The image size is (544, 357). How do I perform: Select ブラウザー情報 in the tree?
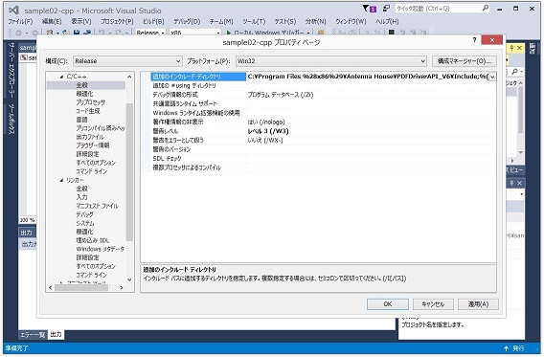(93, 145)
